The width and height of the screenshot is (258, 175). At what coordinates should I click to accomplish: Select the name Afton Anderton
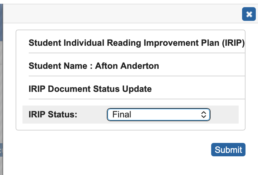(127, 66)
